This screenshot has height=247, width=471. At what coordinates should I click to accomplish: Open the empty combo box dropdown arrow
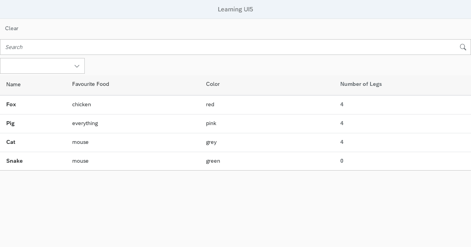pos(77,66)
